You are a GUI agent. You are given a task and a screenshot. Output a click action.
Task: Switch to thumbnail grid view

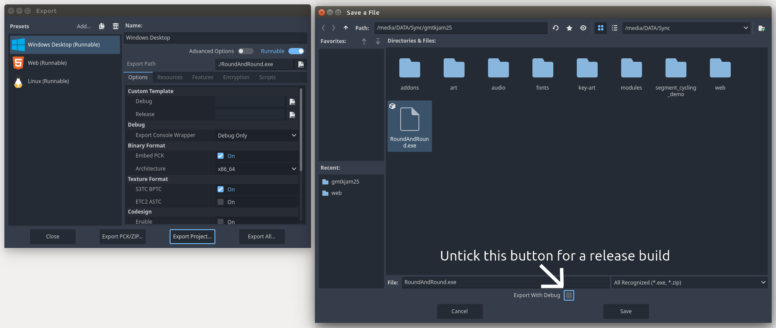point(601,28)
